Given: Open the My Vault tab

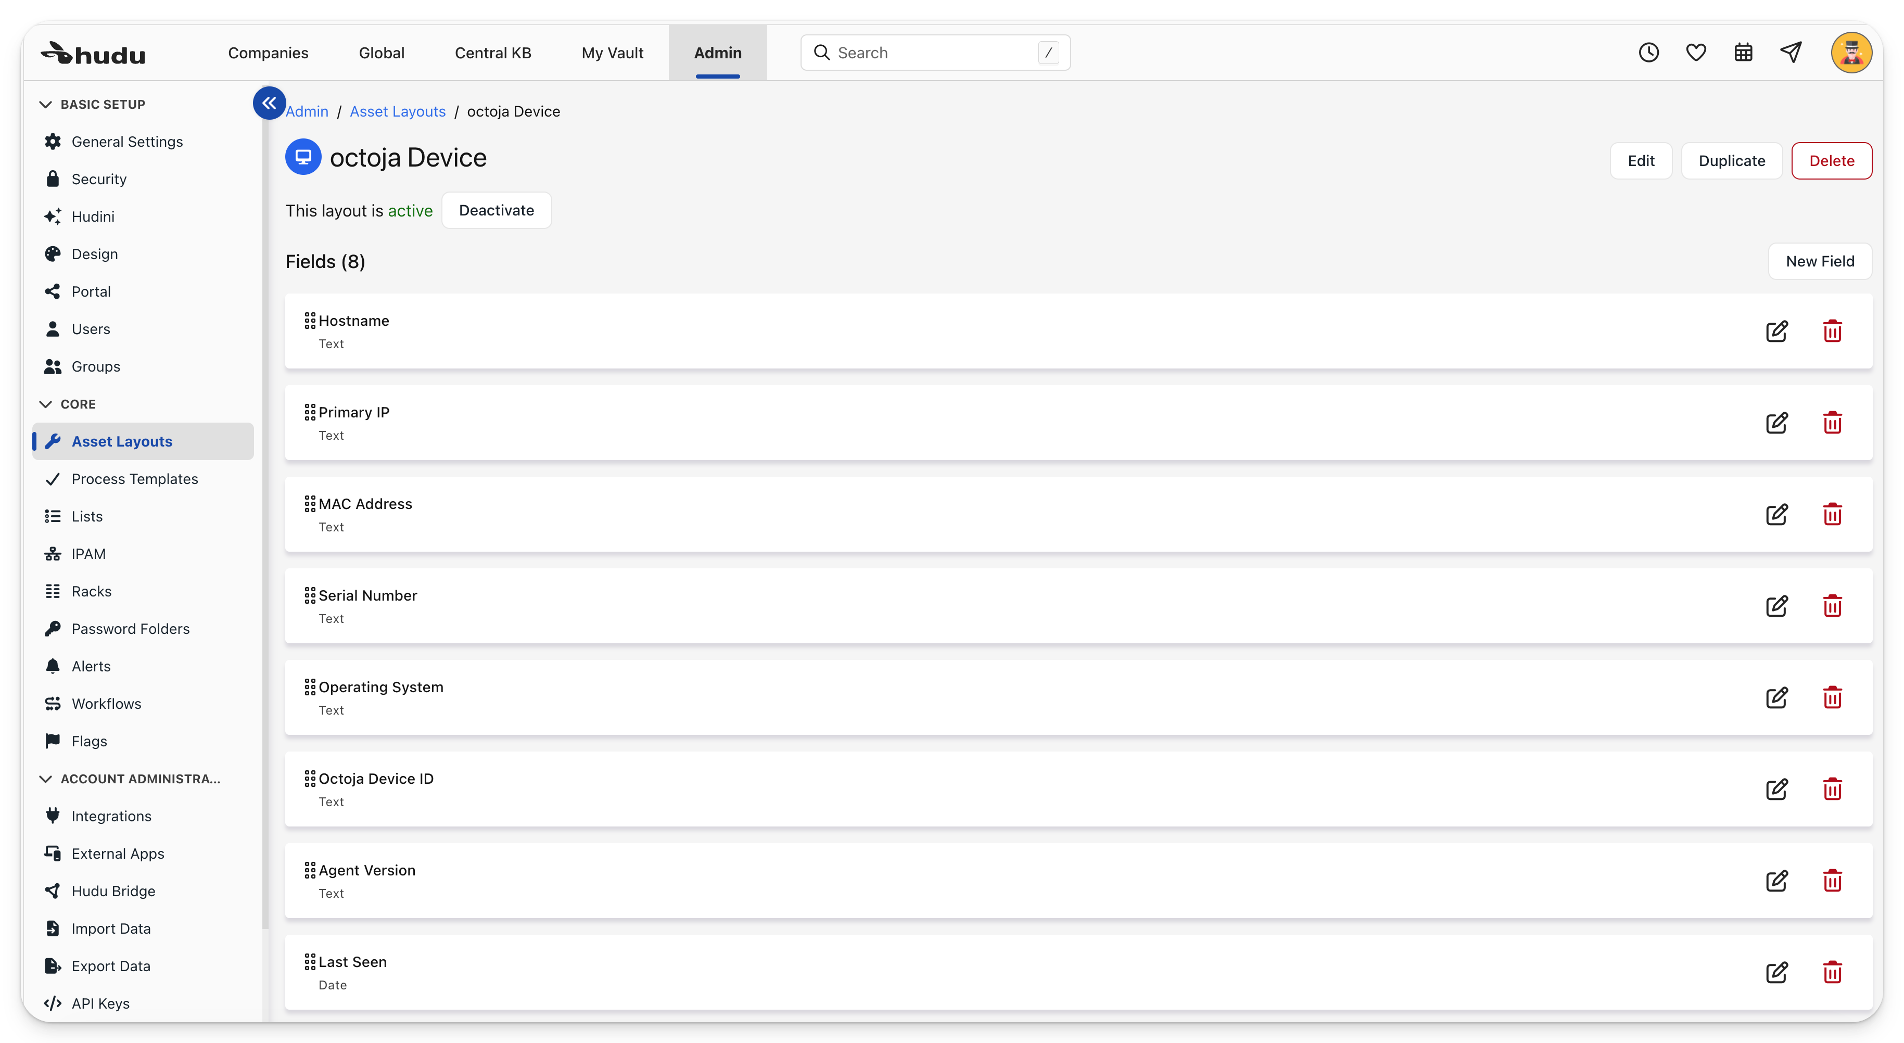Looking at the screenshot, I should (x=612, y=53).
